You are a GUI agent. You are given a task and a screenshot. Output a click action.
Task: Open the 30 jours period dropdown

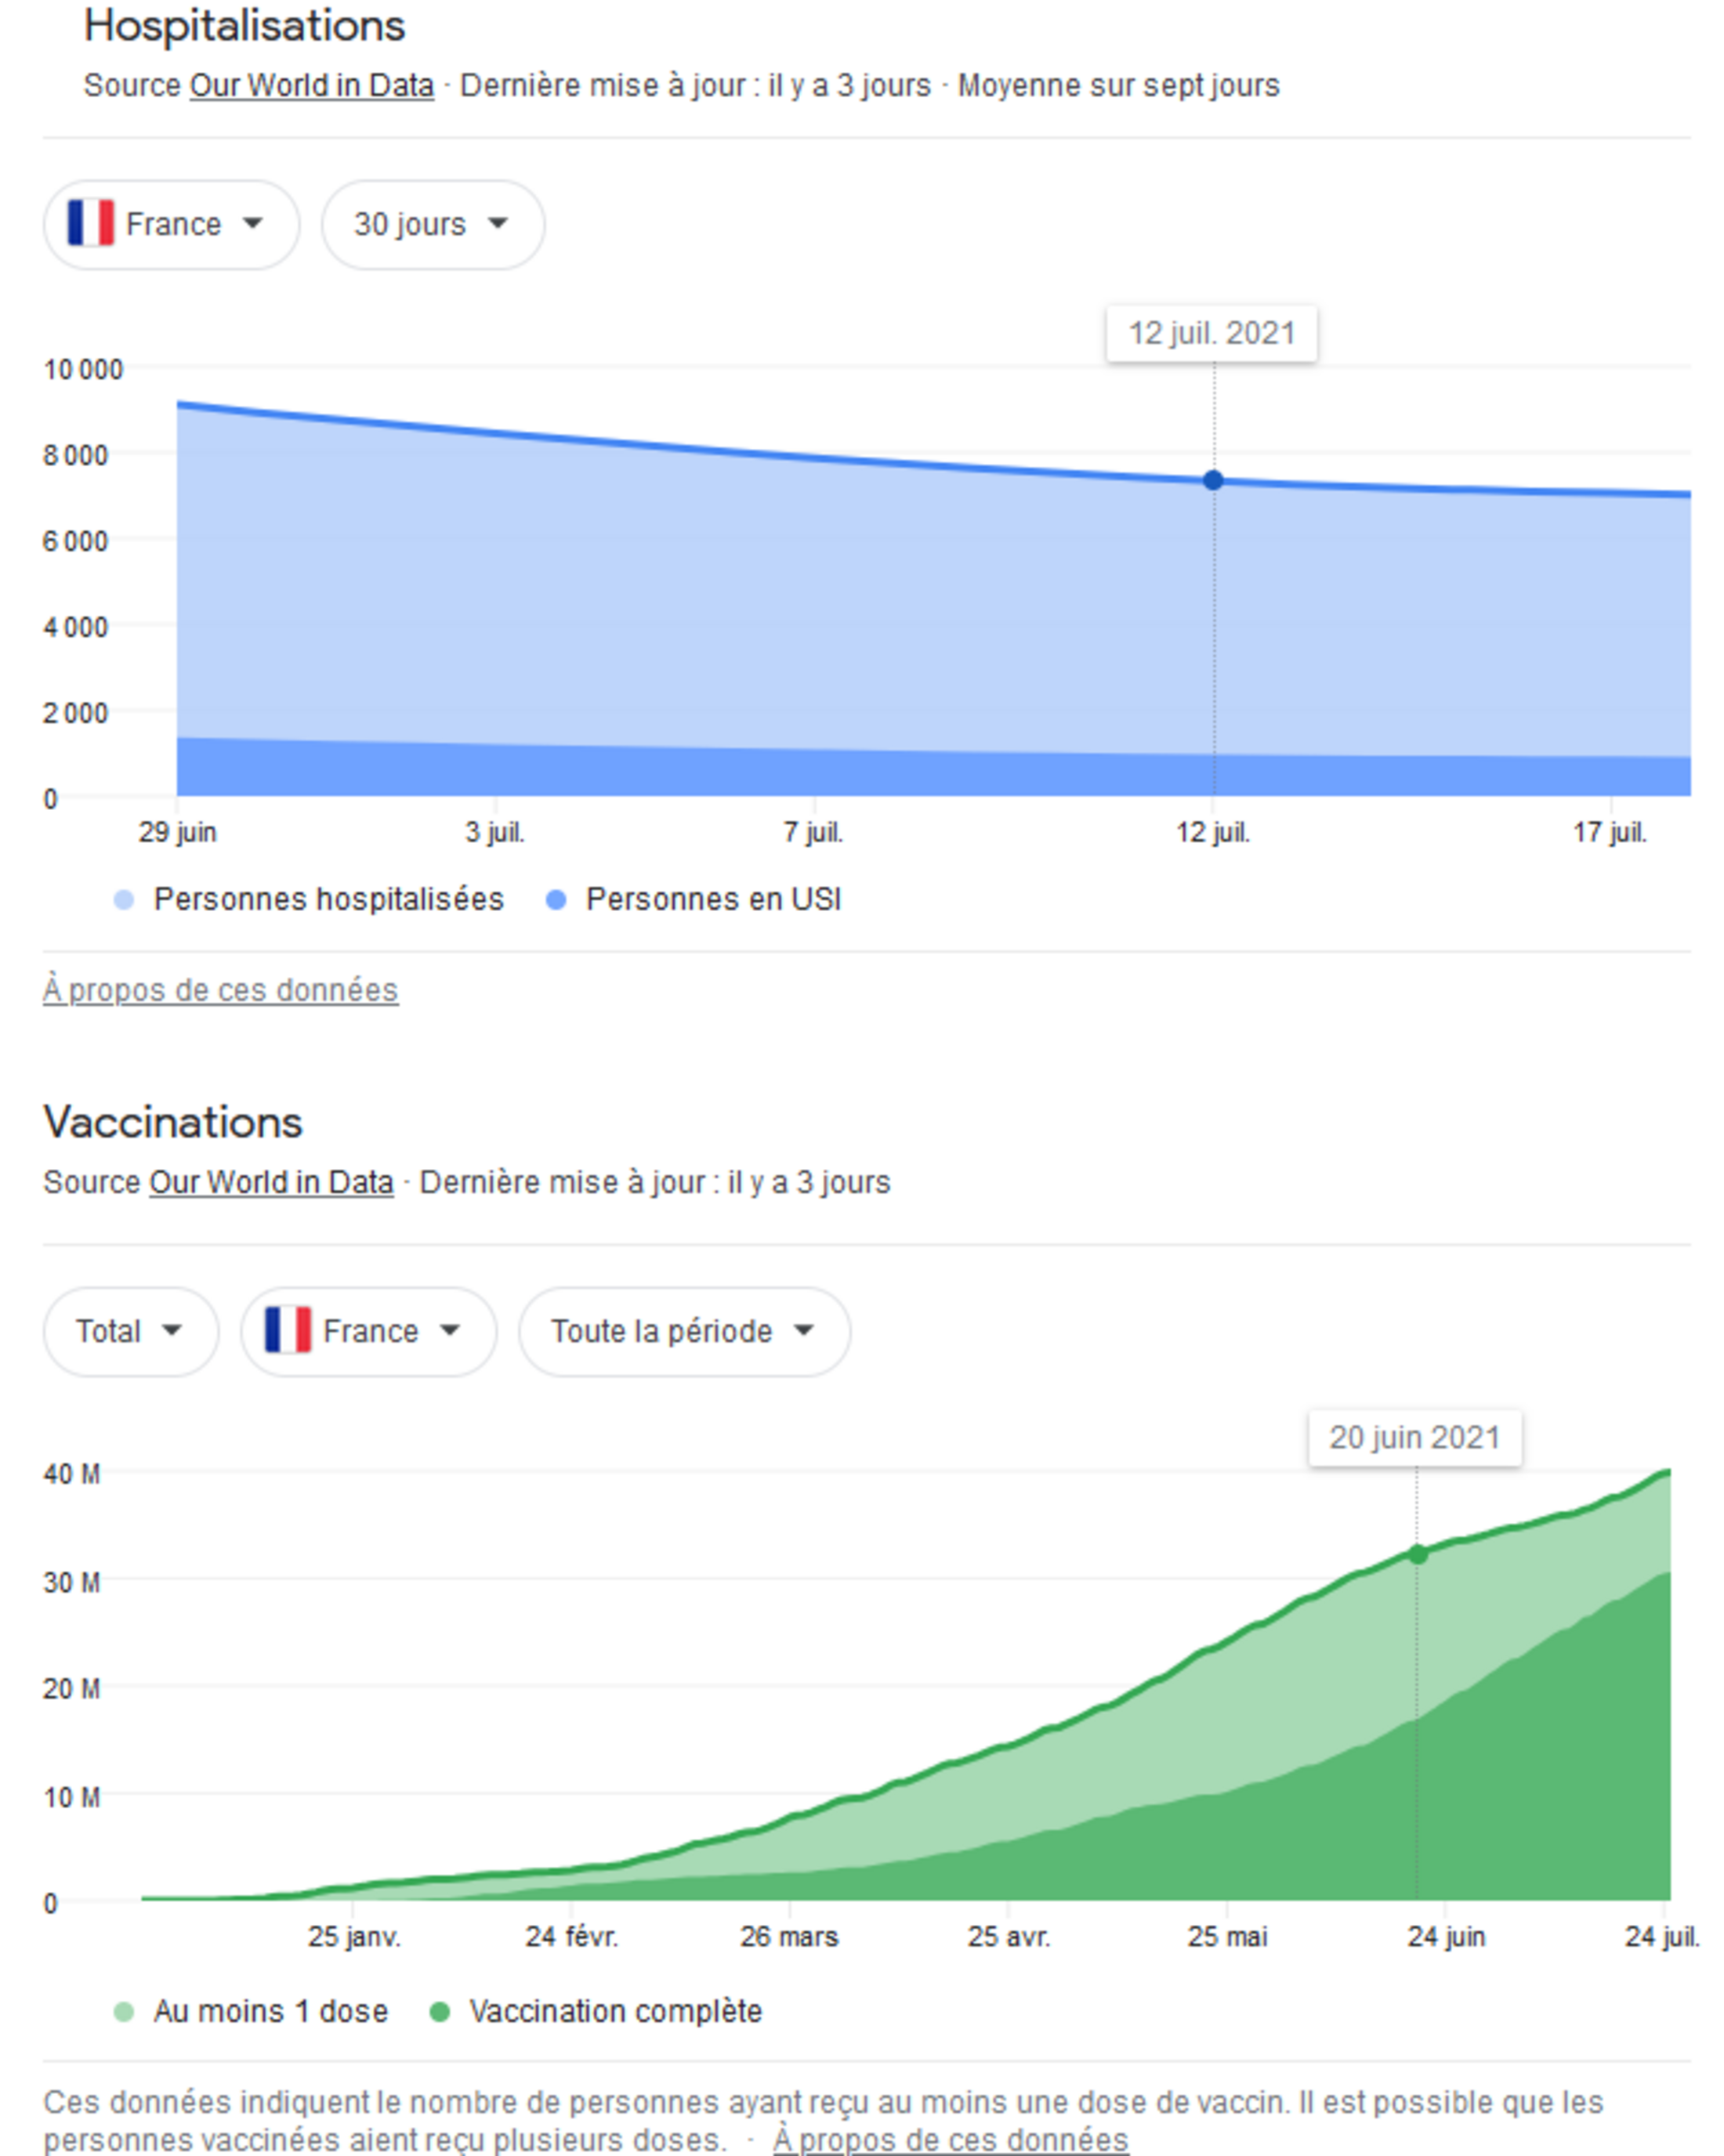pos(432,224)
